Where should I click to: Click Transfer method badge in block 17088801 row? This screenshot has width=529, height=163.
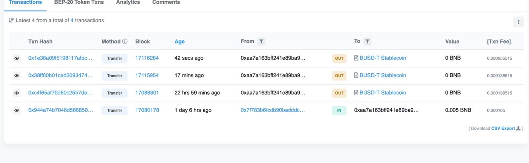coord(114,93)
